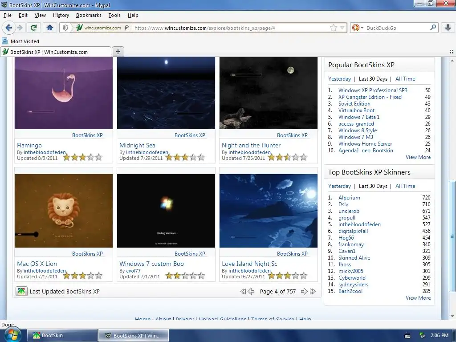Screen dimensions: 456x342
Task: Click View More under Top Skinners
Action: click(418, 298)
